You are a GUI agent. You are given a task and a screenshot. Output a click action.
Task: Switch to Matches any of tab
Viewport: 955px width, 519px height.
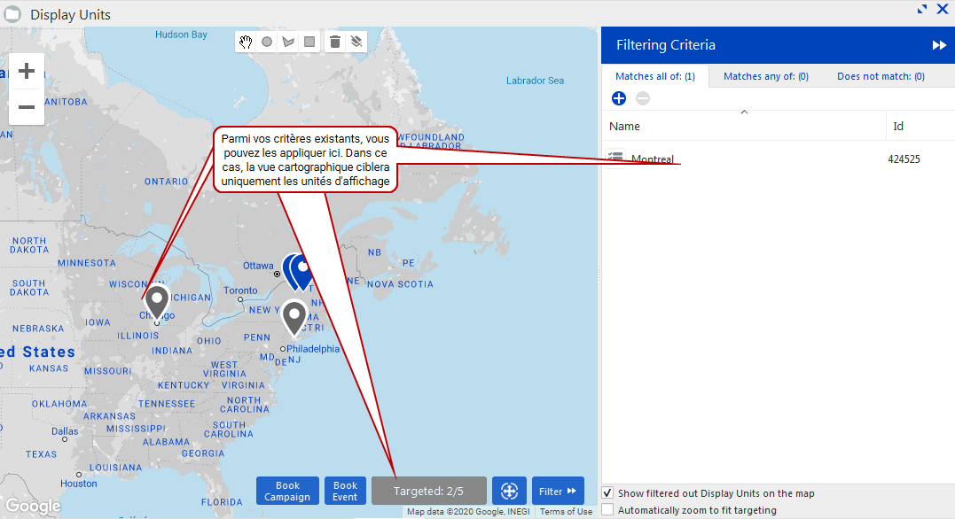[765, 76]
